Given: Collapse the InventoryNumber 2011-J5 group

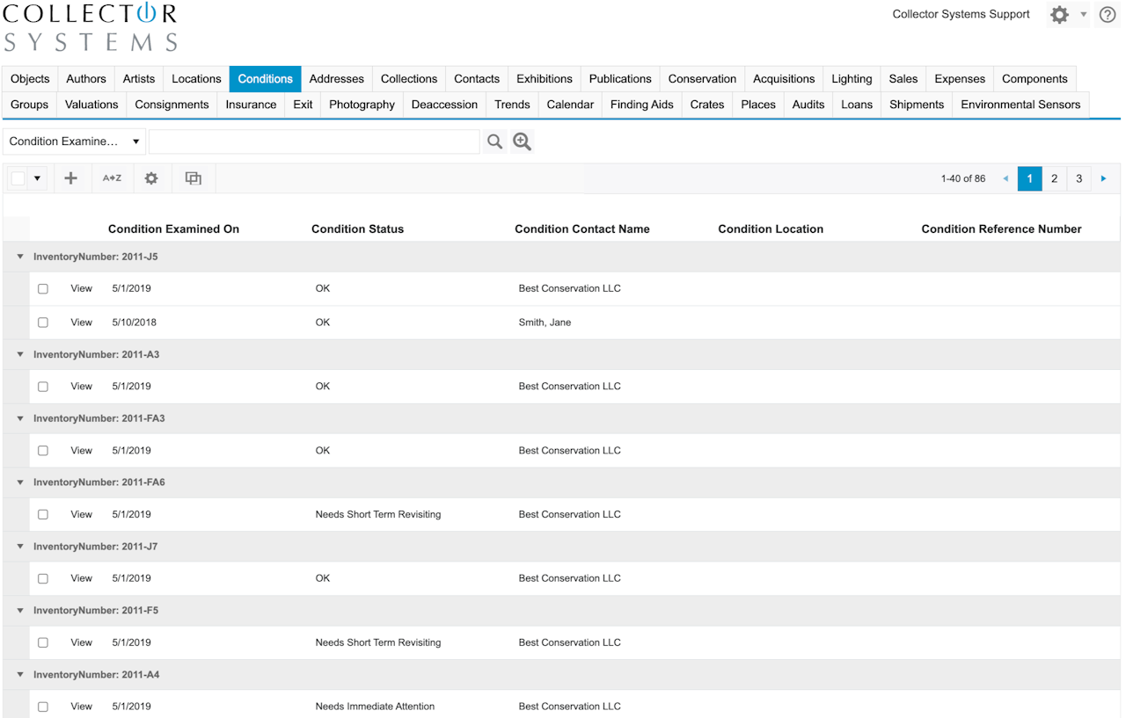Looking at the screenshot, I should (20, 257).
